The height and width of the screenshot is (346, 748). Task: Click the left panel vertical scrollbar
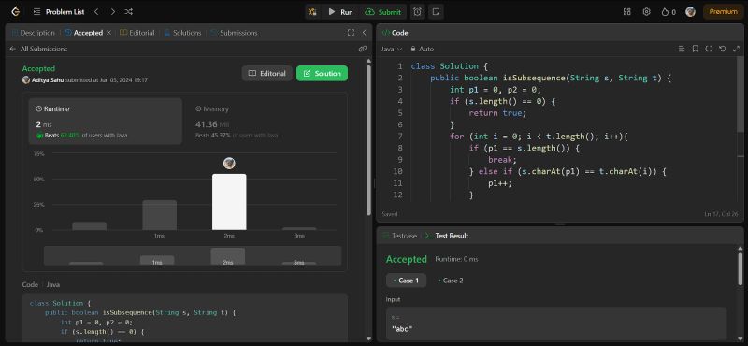click(368, 140)
